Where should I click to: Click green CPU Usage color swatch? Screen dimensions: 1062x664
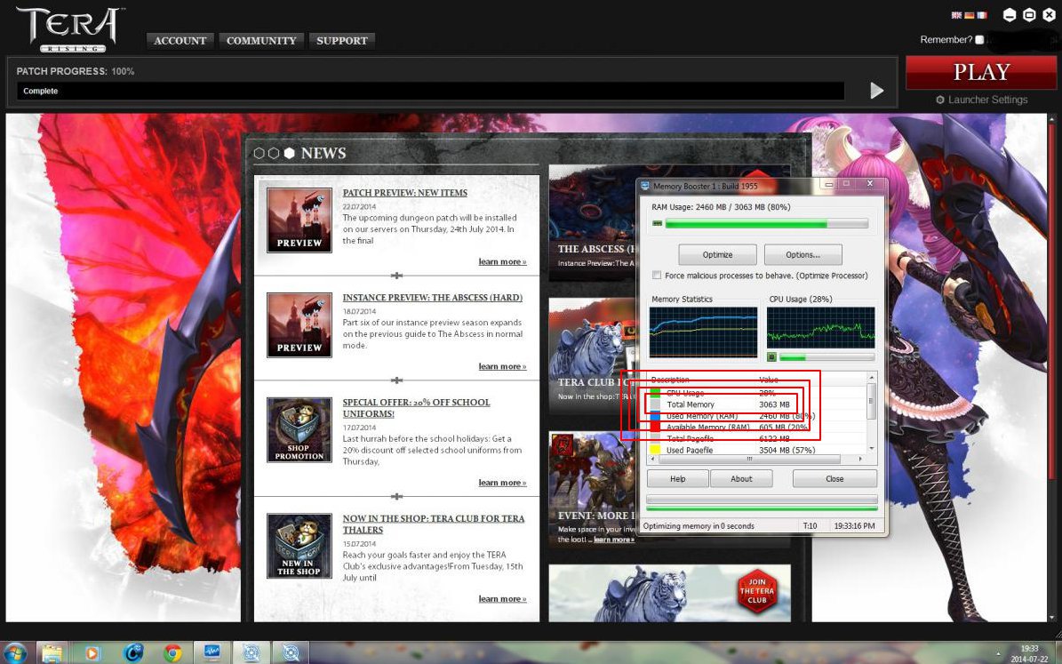click(655, 393)
